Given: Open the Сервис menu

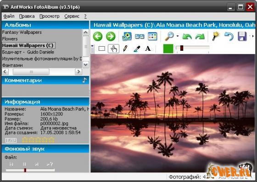Looking at the screenshot, I should point(72,16).
